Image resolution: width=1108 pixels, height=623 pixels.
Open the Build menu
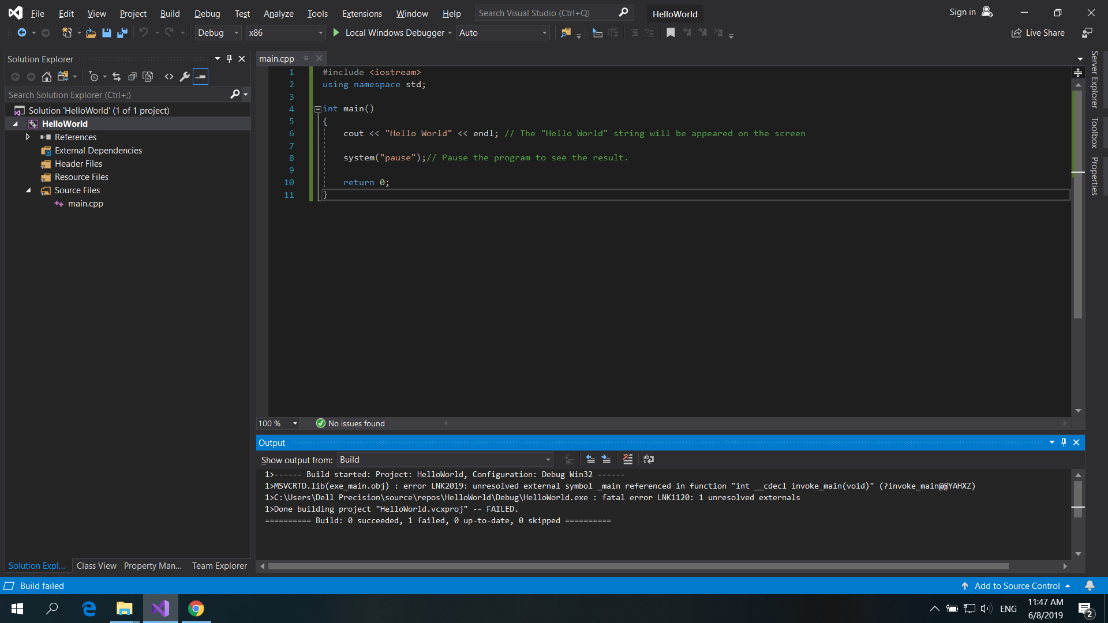[170, 13]
